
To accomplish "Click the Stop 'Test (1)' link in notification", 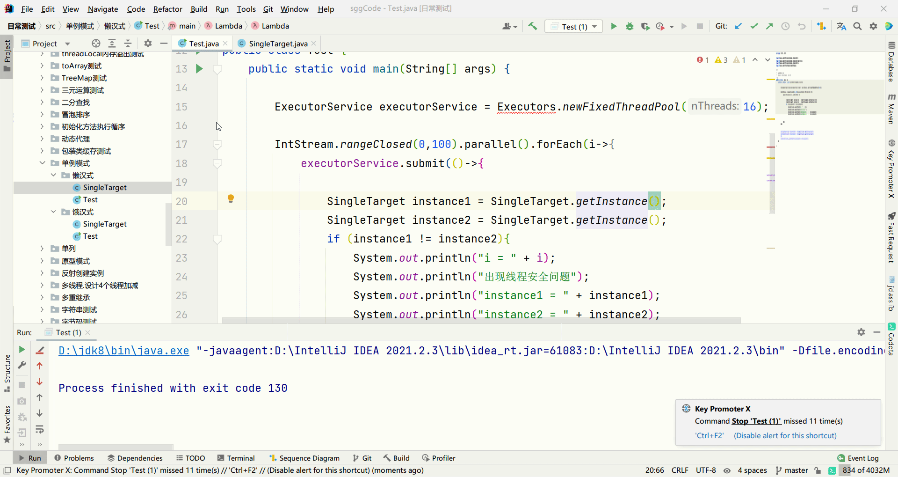I will [x=756, y=421].
